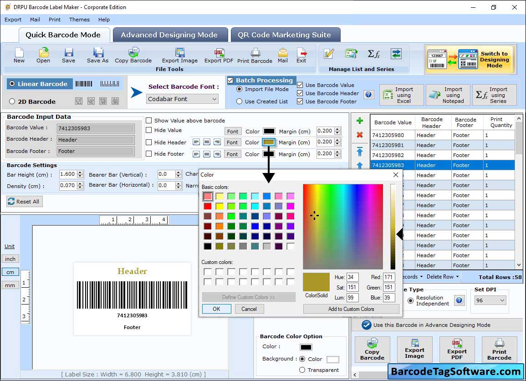
Task: Click the edit list pencil icon
Action: point(329,54)
